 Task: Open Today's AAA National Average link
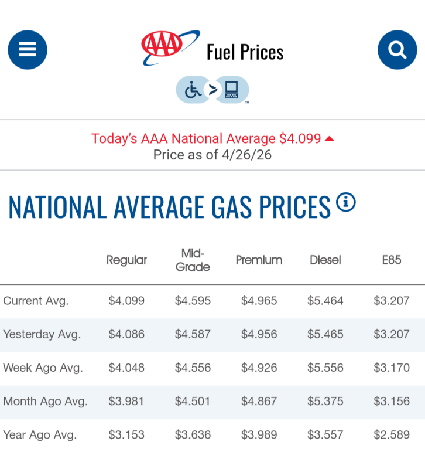tap(206, 139)
